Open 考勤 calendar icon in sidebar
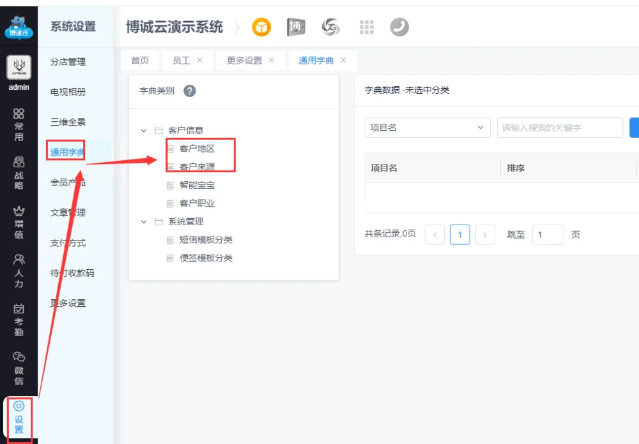Viewport: 639px width, 444px height. (19, 320)
